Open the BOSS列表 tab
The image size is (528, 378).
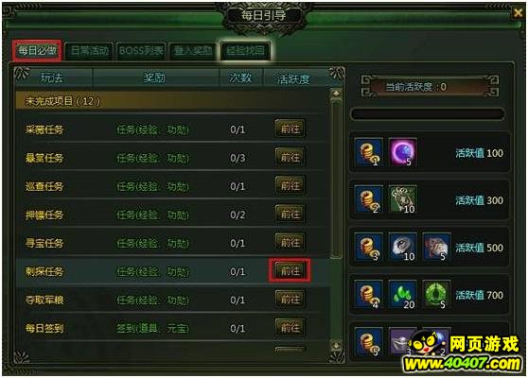141,51
